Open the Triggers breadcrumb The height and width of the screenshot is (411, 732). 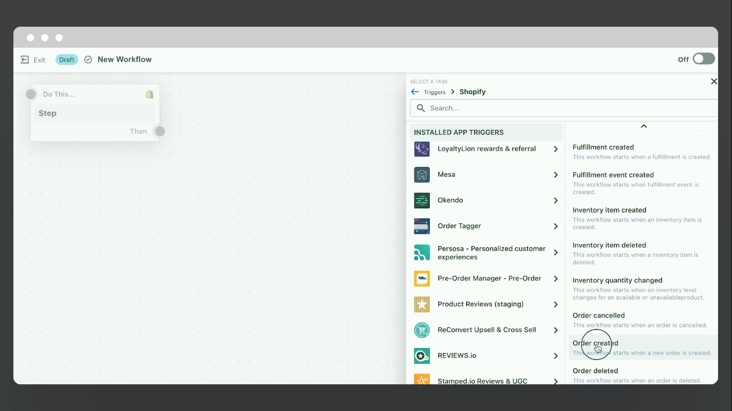[435, 92]
